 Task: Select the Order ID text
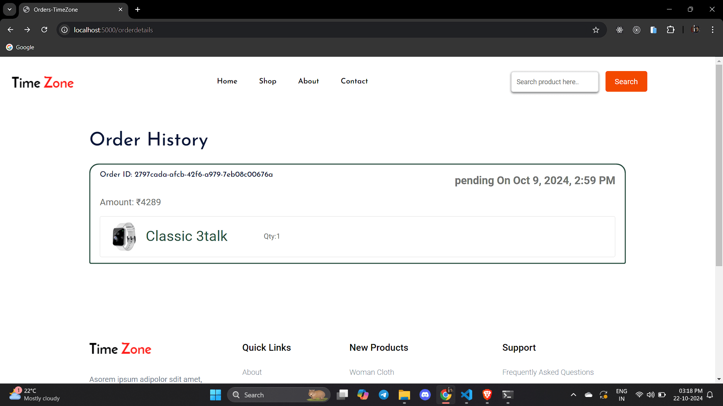[x=186, y=174]
